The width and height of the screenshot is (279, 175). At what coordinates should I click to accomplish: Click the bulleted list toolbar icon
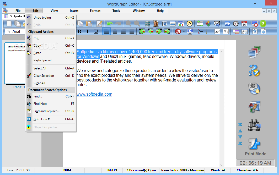click(209, 32)
